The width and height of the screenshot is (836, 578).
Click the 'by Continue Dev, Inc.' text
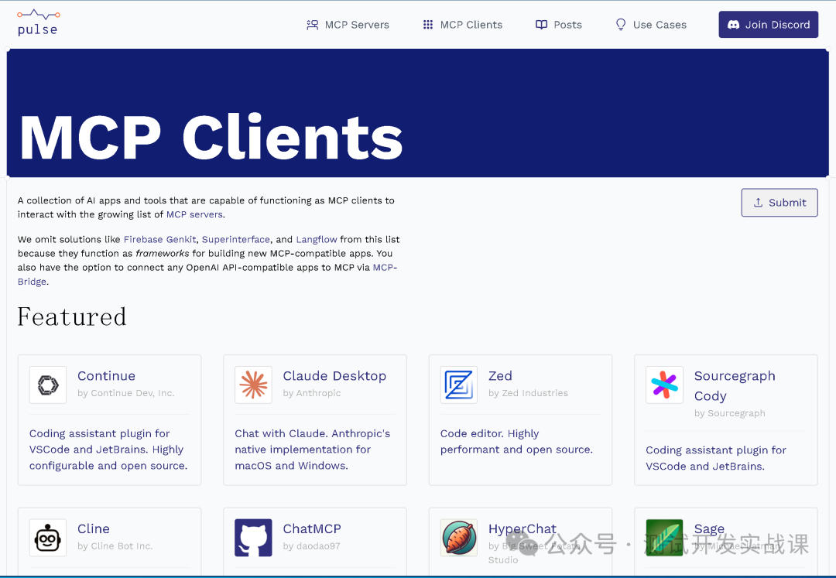[x=126, y=393]
